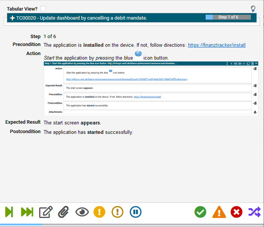Skip to last step with double arrow
This screenshot has height=227, width=264.
[x=27, y=212]
